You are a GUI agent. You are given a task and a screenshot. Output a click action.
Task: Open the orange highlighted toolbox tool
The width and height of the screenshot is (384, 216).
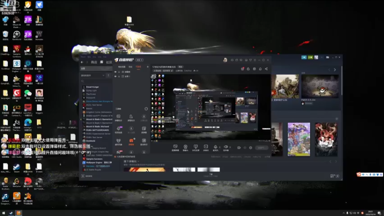point(131,141)
